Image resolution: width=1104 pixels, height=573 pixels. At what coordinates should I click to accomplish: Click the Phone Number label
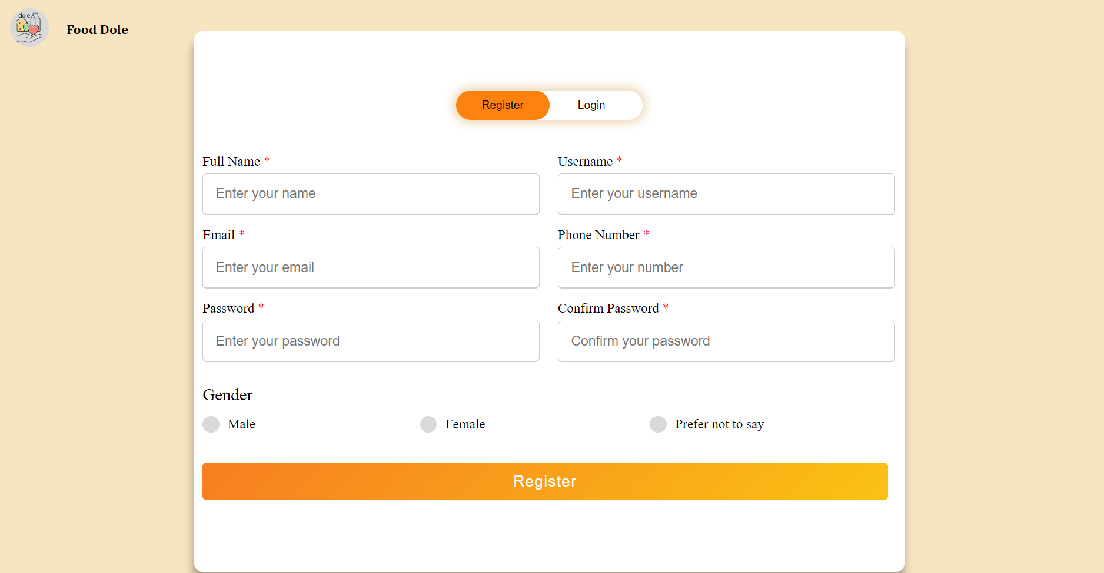tap(598, 235)
